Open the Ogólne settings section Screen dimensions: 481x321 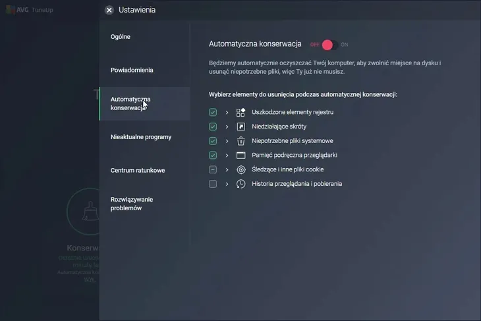(x=120, y=37)
